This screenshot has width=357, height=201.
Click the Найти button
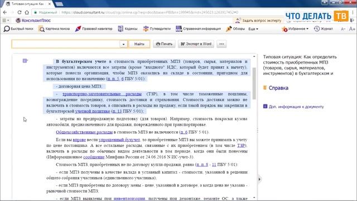coord(139,44)
